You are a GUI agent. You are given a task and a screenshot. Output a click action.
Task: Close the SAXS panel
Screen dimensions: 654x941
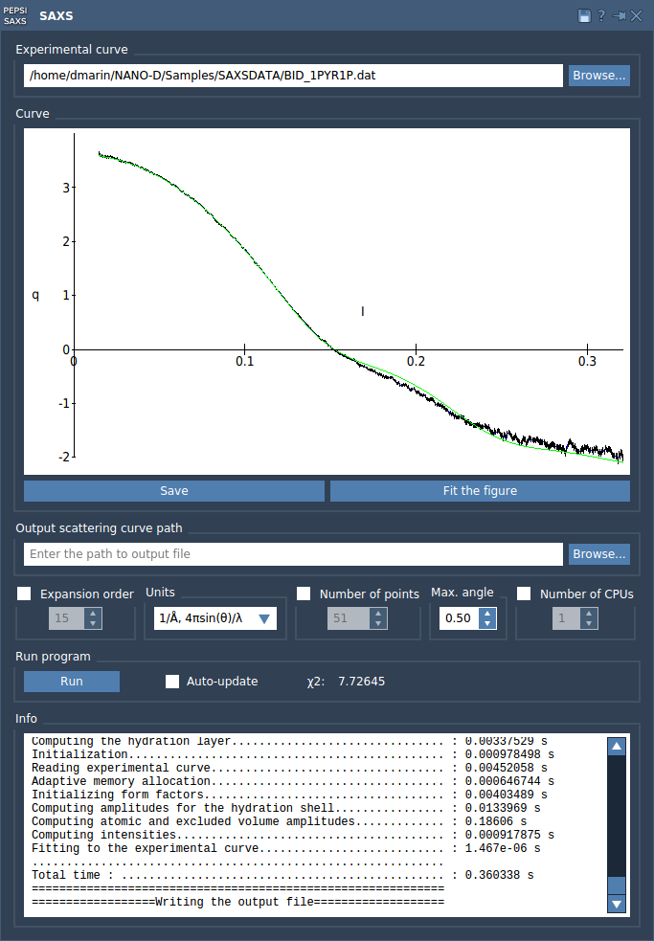point(637,15)
